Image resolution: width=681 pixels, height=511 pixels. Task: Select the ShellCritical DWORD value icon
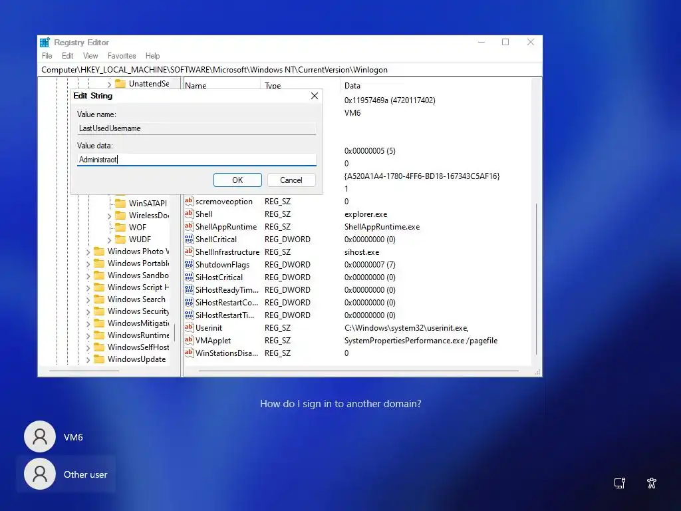coord(189,239)
